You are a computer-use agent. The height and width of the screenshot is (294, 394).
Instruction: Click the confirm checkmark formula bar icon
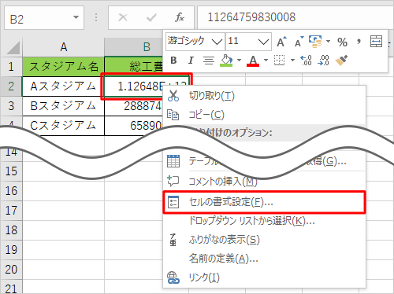(151, 17)
